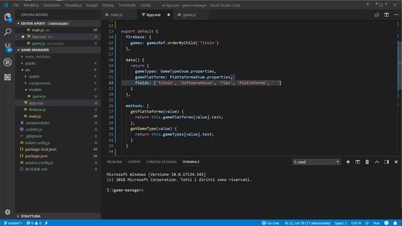Switch to CONSOLE DI DEBUG panel tab

161,162
